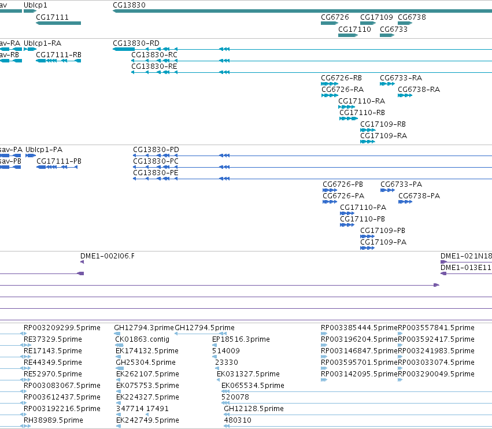Viewport: 492px width, 429px height.
Task: Click protein label Ublcp1-PA
Action: click(x=44, y=150)
